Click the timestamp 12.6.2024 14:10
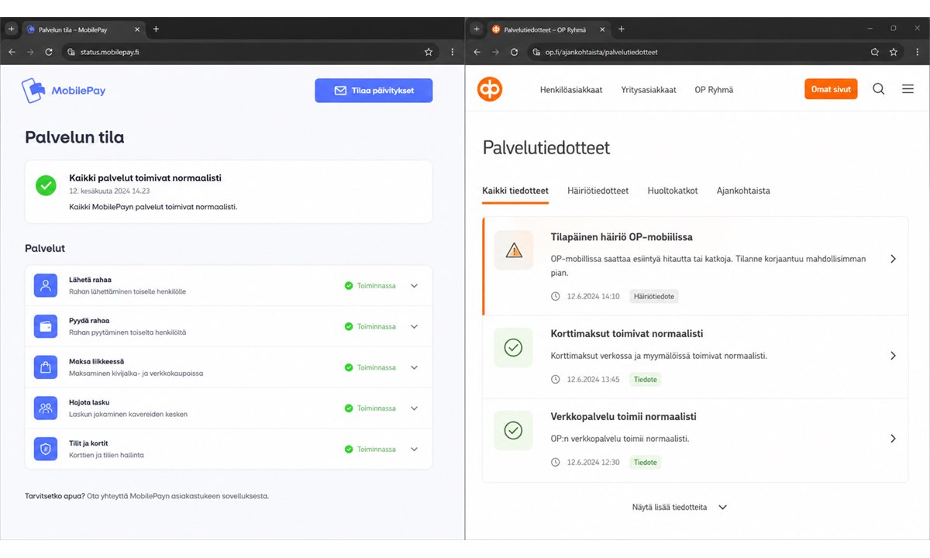Viewport: 930px width, 558px height. coord(593,297)
